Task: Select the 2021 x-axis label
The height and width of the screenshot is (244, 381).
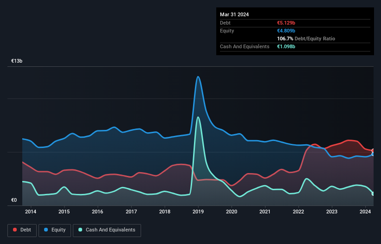Action: point(265,212)
